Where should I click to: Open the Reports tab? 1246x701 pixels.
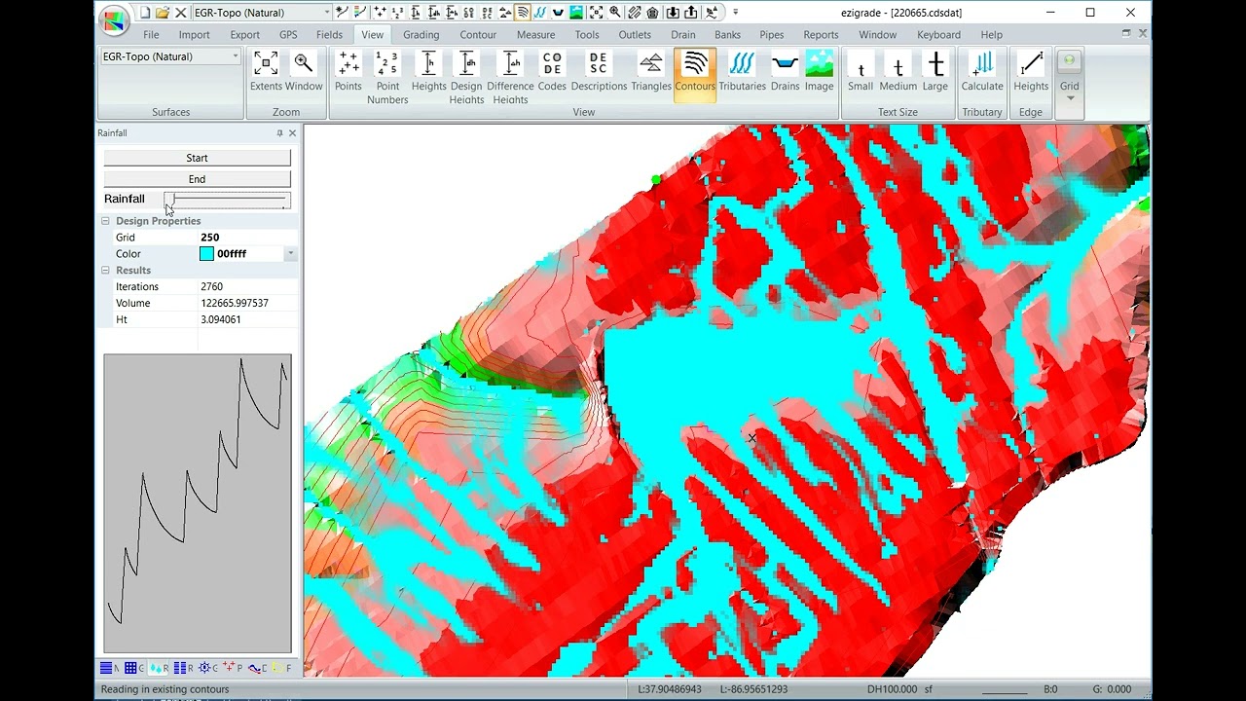(821, 34)
